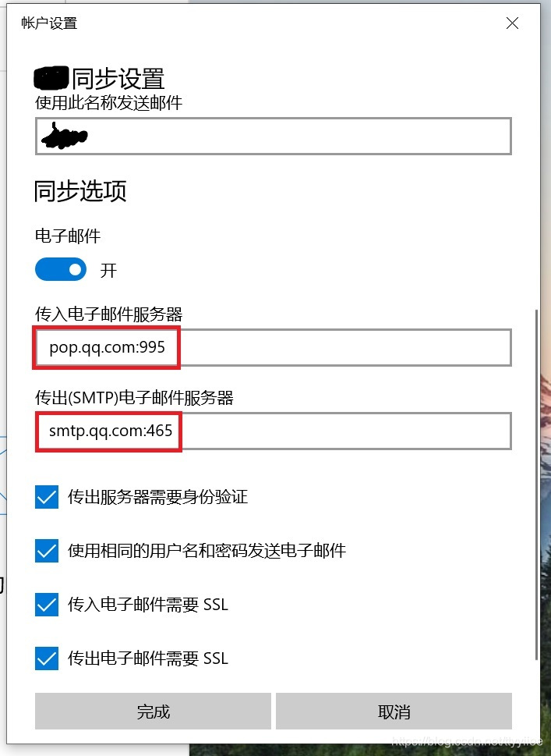
Task: Click the 取消 button
Action: [x=394, y=712]
